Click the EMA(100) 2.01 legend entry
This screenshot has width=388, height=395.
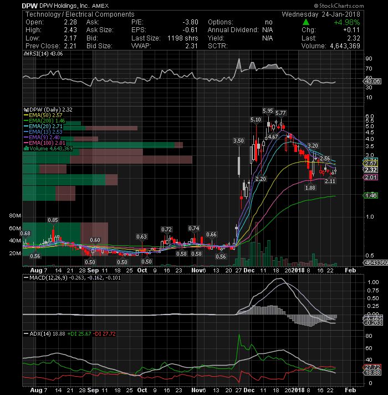click(x=47, y=143)
